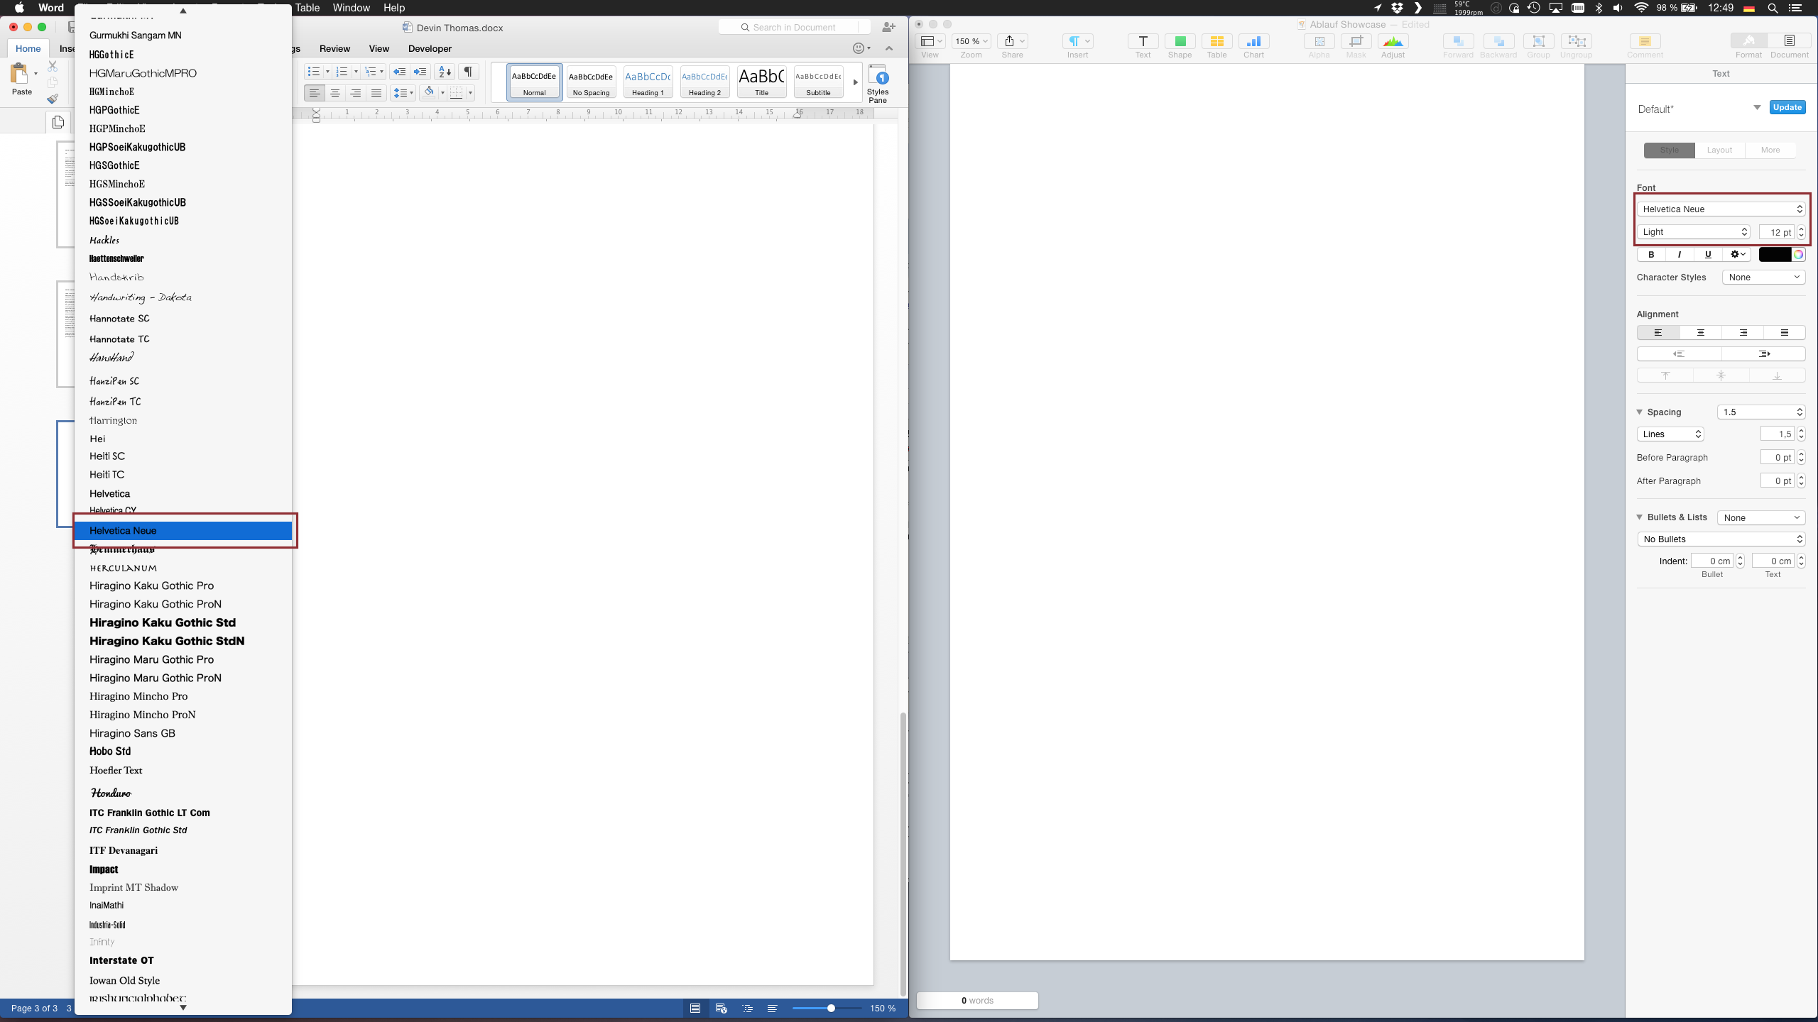The image size is (1818, 1022).
Task: Choose Helvetica Neue in the font list
Action: [184, 531]
